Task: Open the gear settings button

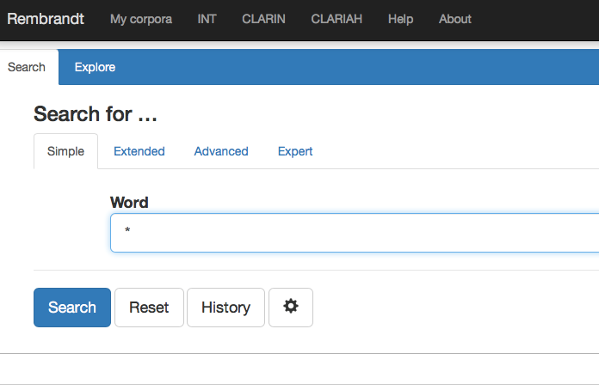Action: (291, 308)
